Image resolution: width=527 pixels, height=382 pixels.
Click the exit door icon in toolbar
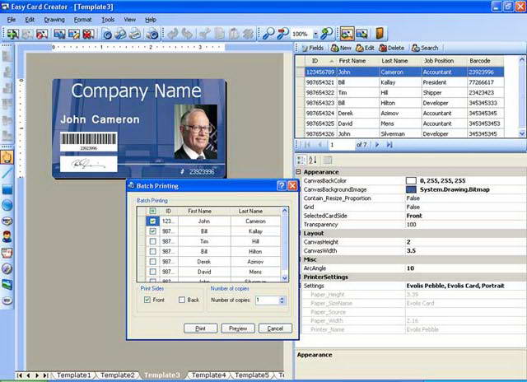(380, 33)
